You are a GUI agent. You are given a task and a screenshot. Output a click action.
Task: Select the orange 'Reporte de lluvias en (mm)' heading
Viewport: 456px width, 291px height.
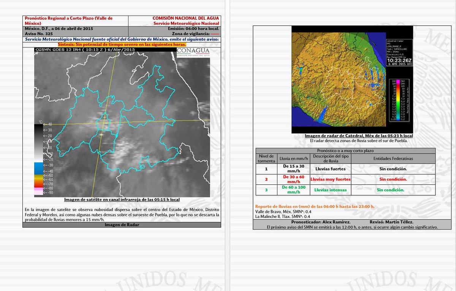point(315,206)
